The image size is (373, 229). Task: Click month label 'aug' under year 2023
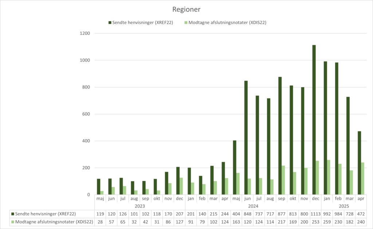[x=134, y=198]
